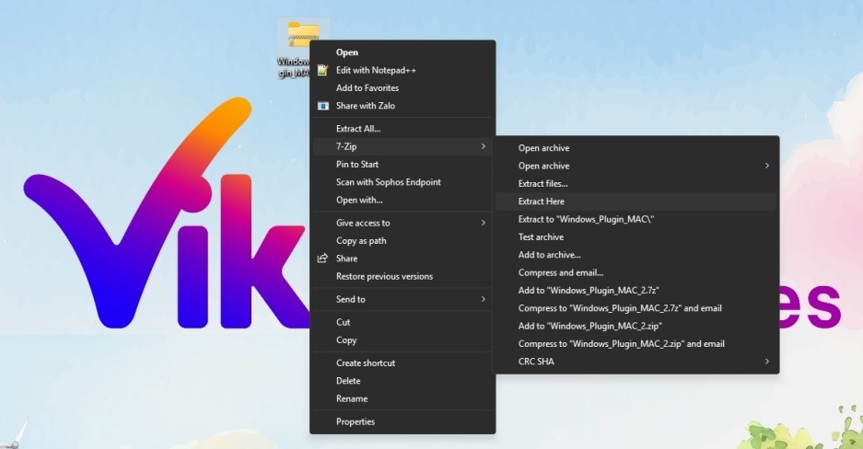Click the Zalo icon beside Share with Zalo
This screenshot has width=863, height=449.
pos(323,106)
